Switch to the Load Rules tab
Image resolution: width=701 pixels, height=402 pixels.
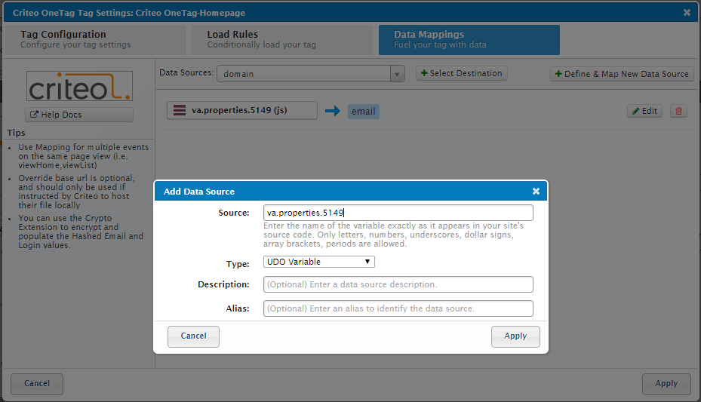282,40
